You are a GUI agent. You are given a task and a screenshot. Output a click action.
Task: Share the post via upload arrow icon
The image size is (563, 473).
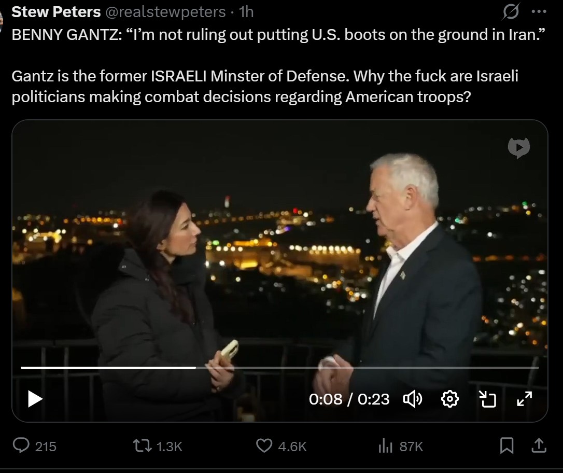(539, 446)
